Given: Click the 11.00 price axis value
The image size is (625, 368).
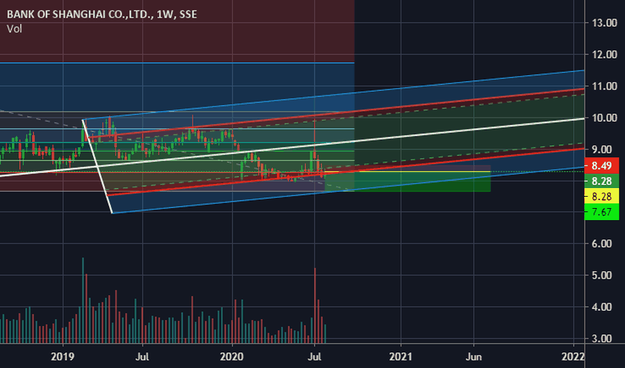Looking at the screenshot, I should click(x=604, y=86).
